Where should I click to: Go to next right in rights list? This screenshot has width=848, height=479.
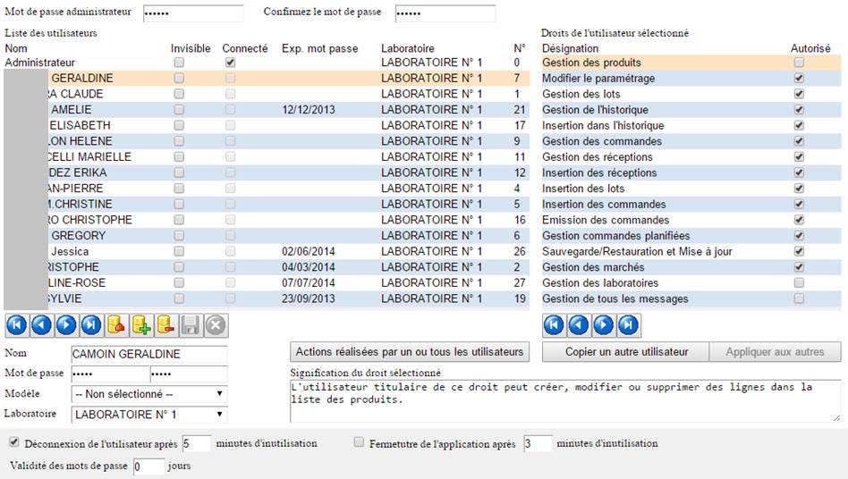(604, 325)
